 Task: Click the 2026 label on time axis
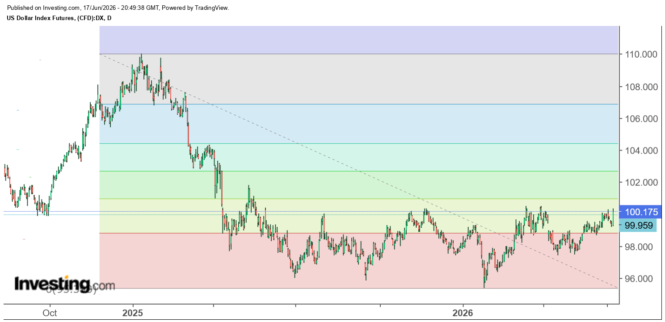tap(463, 313)
